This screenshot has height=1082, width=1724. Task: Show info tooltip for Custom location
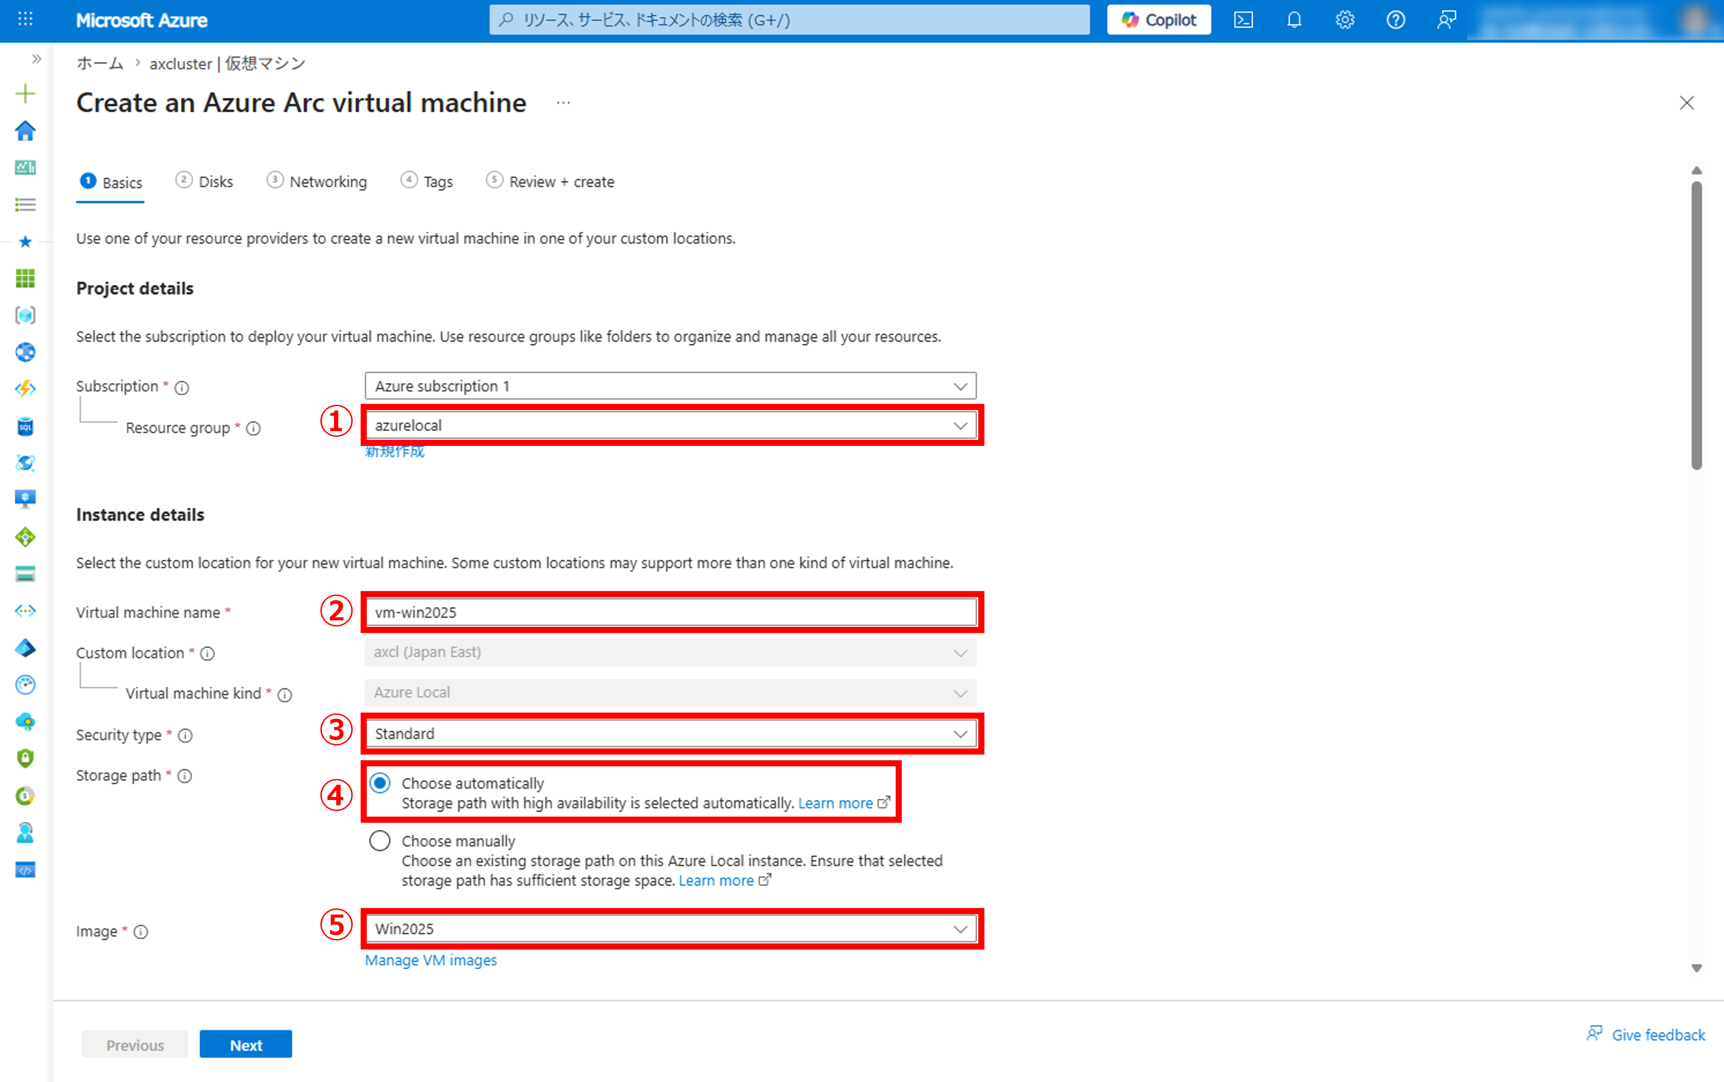click(x=208, y=653)
